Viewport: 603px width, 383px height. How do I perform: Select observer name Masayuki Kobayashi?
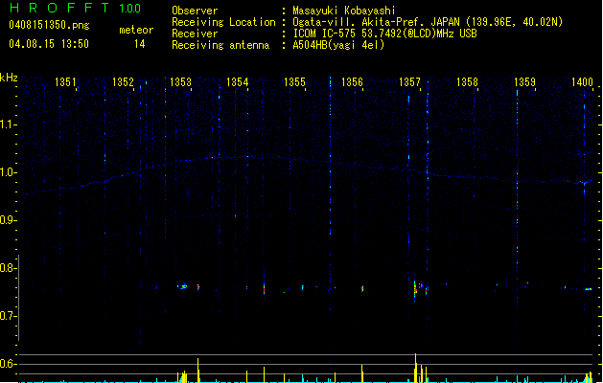(344, 11)
